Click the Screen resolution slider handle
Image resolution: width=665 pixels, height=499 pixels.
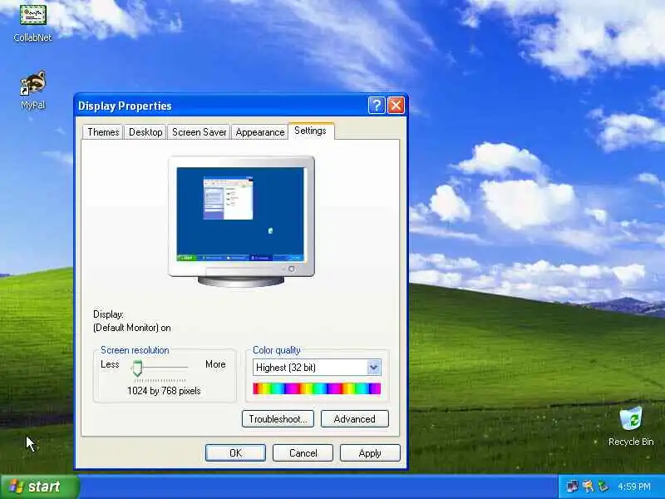(137, 368)
